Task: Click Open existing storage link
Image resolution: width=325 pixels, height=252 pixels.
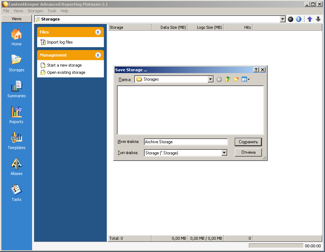Action: (66, 72)
